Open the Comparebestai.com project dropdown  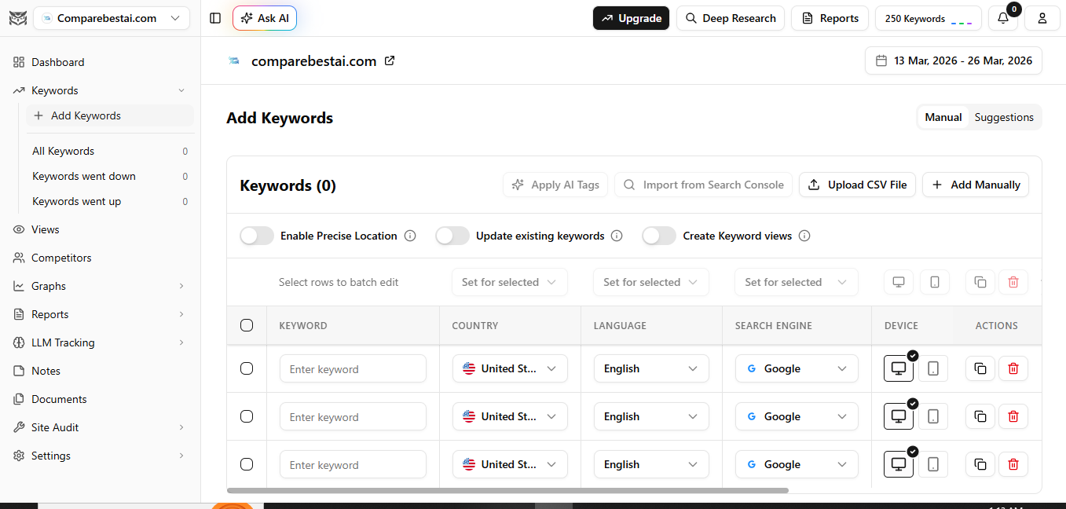tap(112, 18)
